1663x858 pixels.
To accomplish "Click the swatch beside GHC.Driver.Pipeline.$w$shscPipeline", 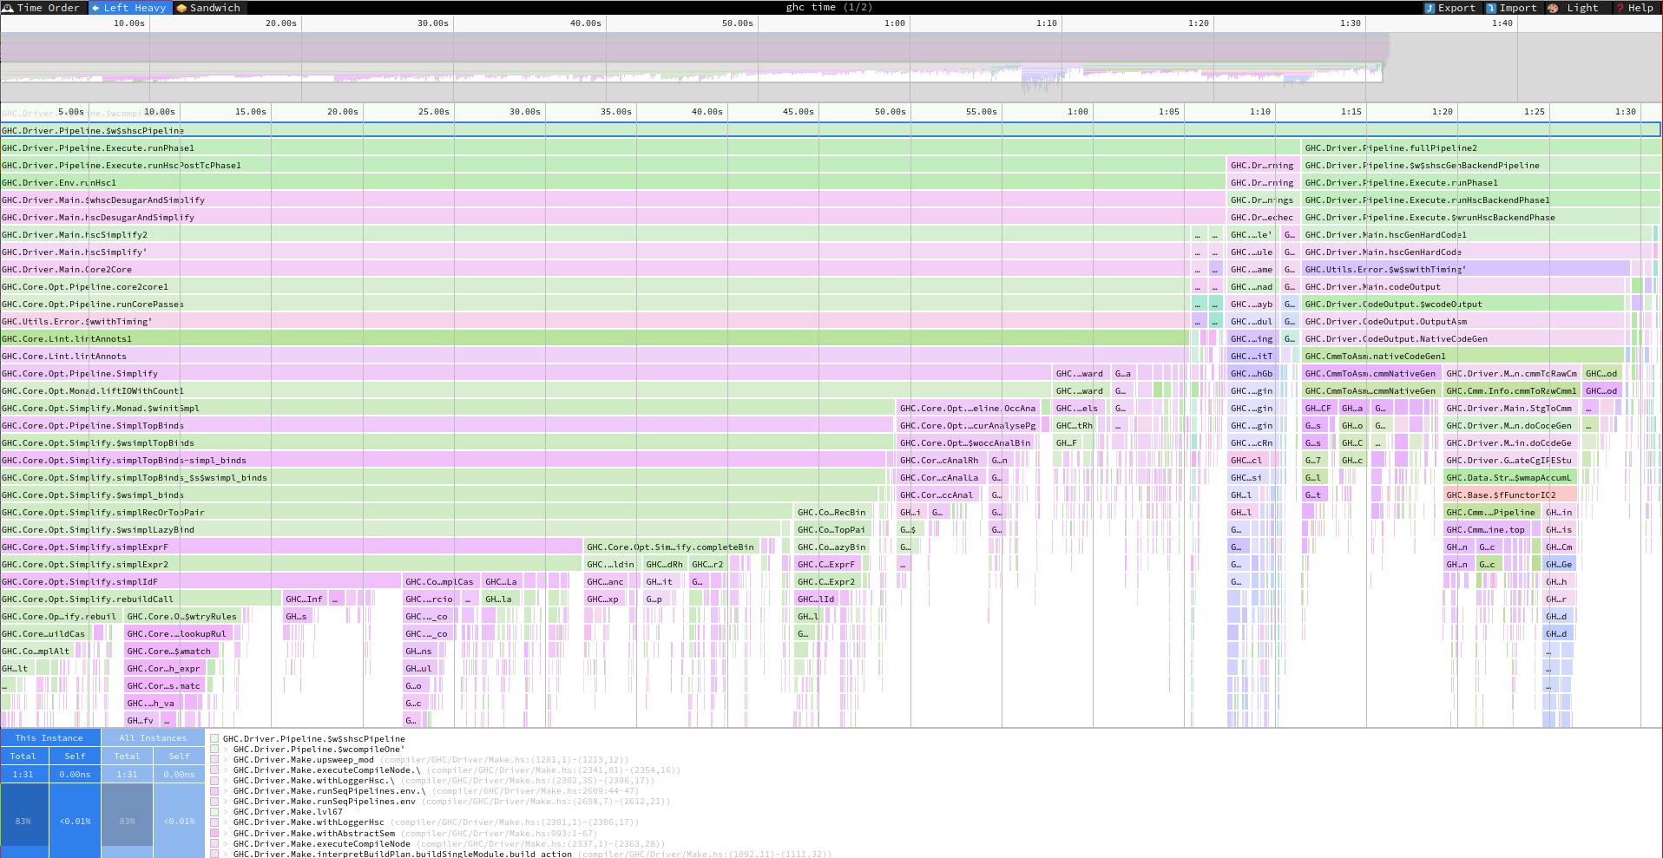I will [x=214, y=739].
